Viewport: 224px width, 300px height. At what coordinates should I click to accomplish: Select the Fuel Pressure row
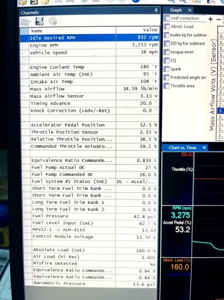[90, 216]
